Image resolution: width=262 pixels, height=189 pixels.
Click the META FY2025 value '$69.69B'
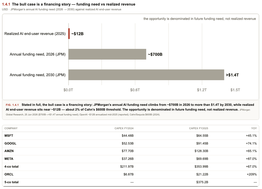[202, 159]
